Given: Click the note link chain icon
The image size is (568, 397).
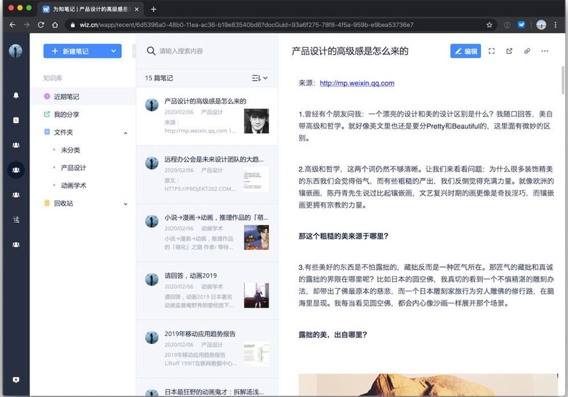Looking at the screenshot, I should point(527,51).
